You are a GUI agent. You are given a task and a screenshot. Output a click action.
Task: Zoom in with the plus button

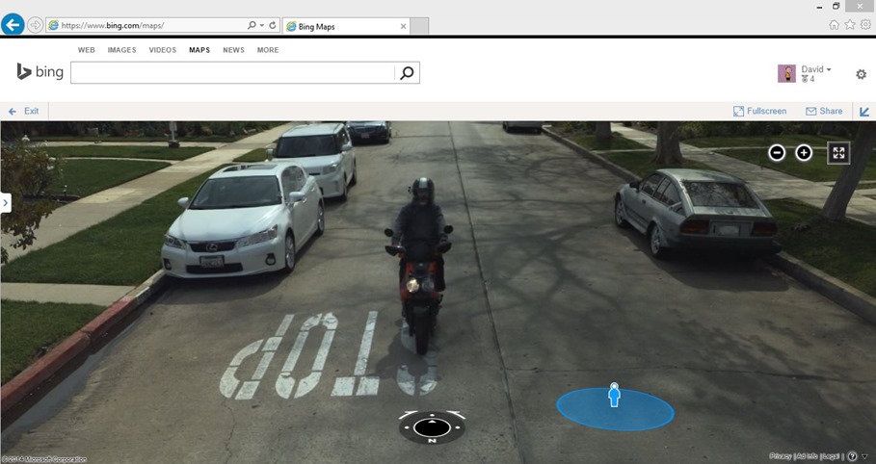pyautogui.click(x=804, y=153)
